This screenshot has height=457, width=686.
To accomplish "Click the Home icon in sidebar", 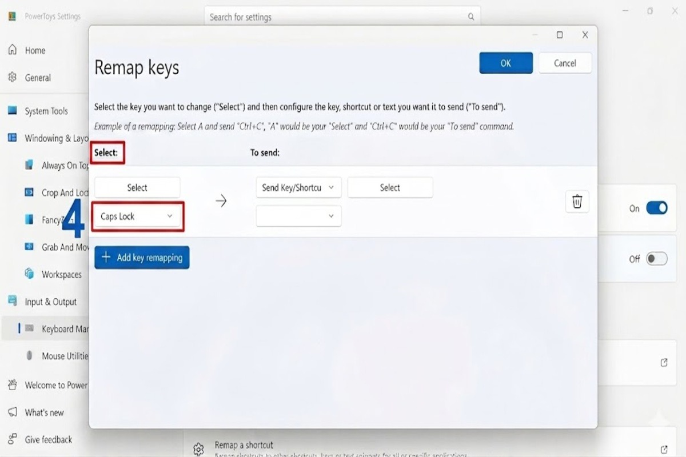I will click(12, 50).
